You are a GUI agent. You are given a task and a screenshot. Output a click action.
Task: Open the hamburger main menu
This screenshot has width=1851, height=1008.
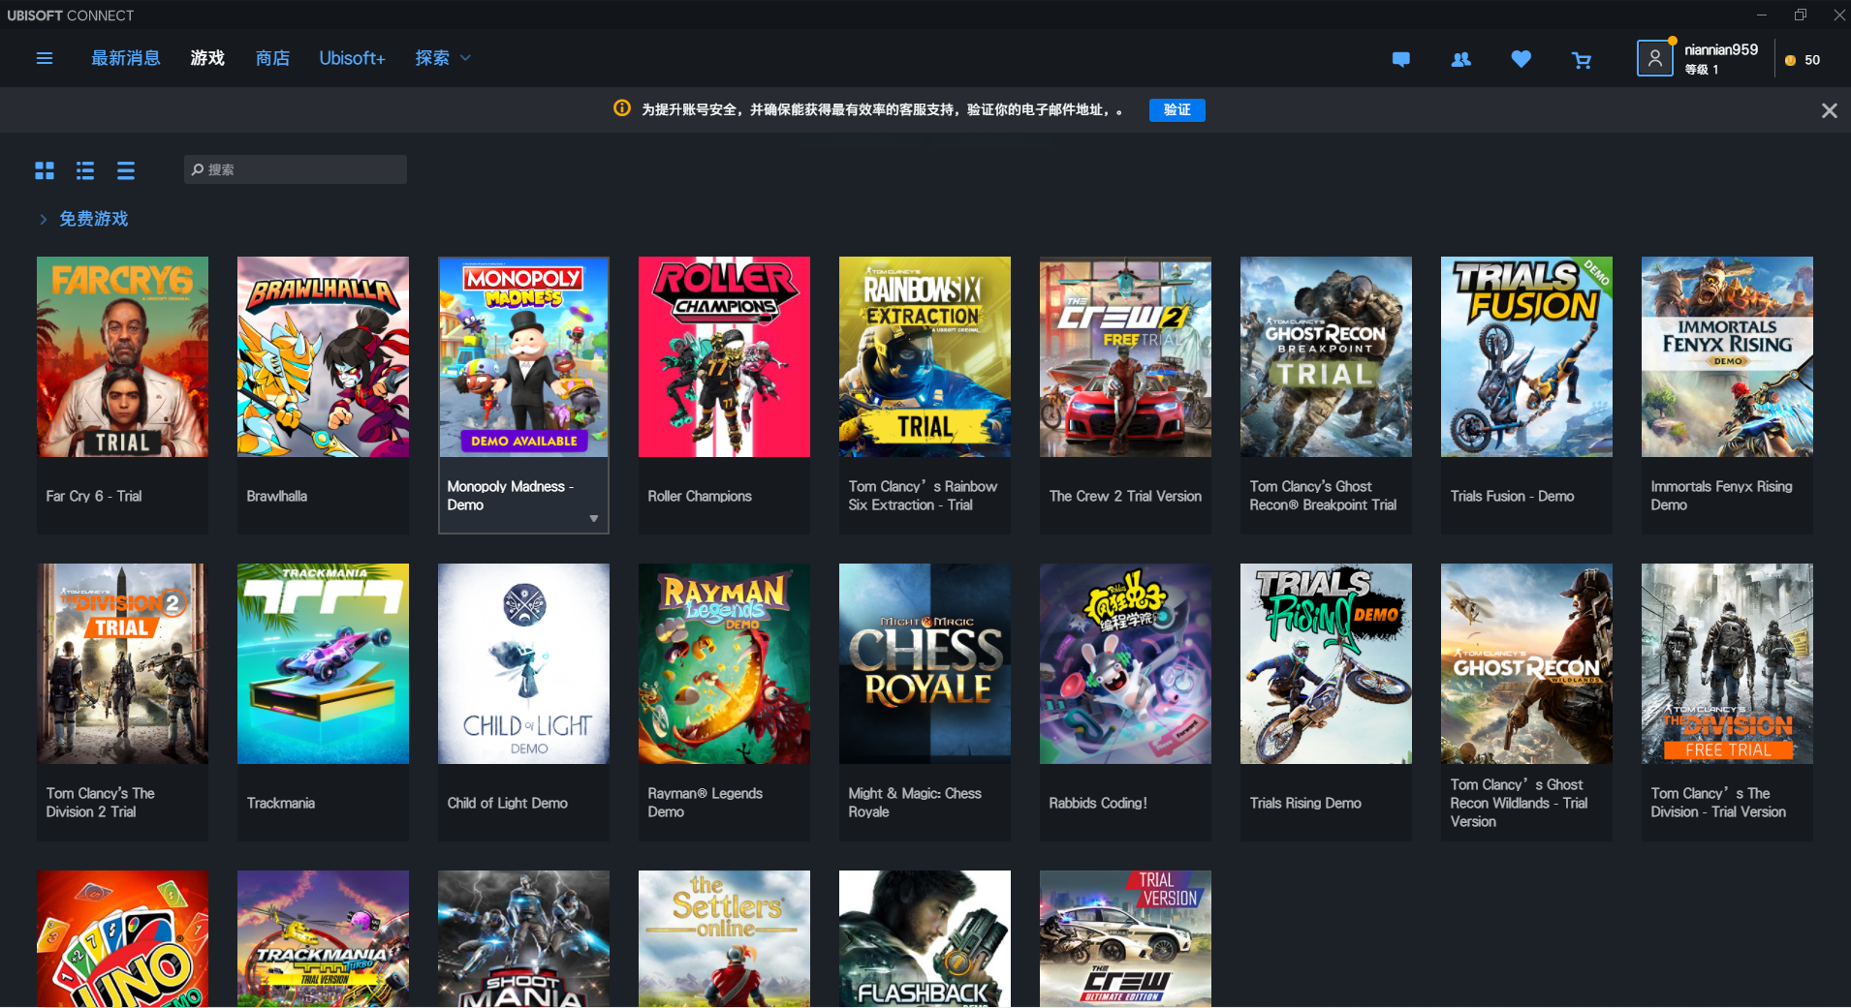pos(45,58)
